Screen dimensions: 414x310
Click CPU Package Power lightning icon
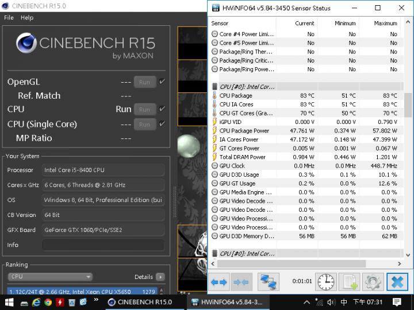coord(214,130)
